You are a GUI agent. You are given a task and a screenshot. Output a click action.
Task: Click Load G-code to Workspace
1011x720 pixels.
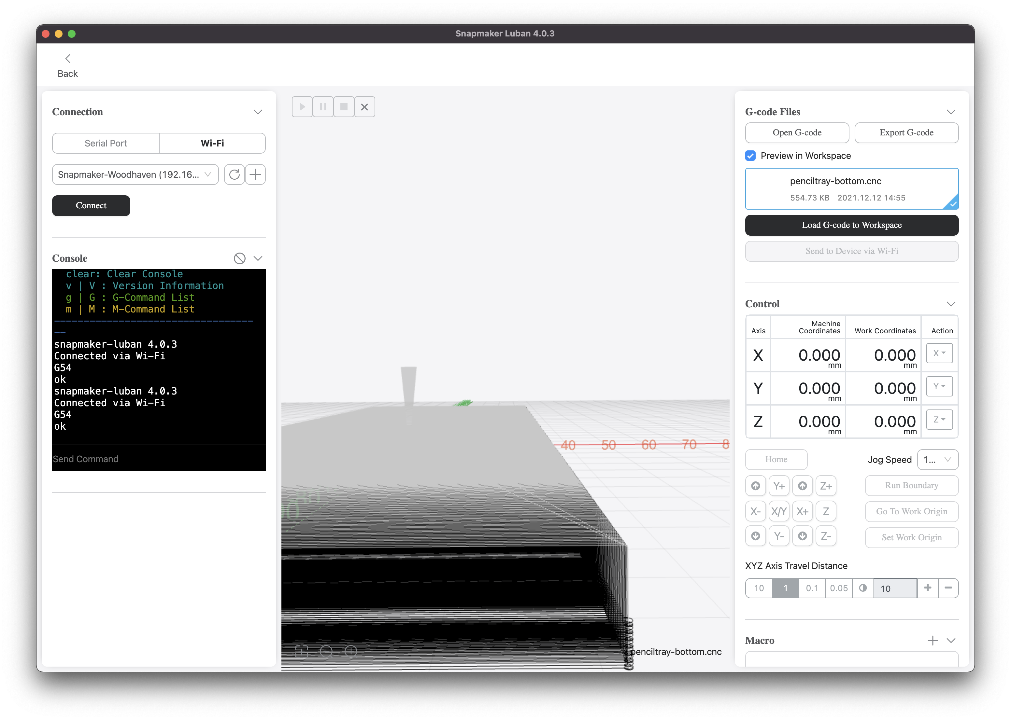(851, 225)
